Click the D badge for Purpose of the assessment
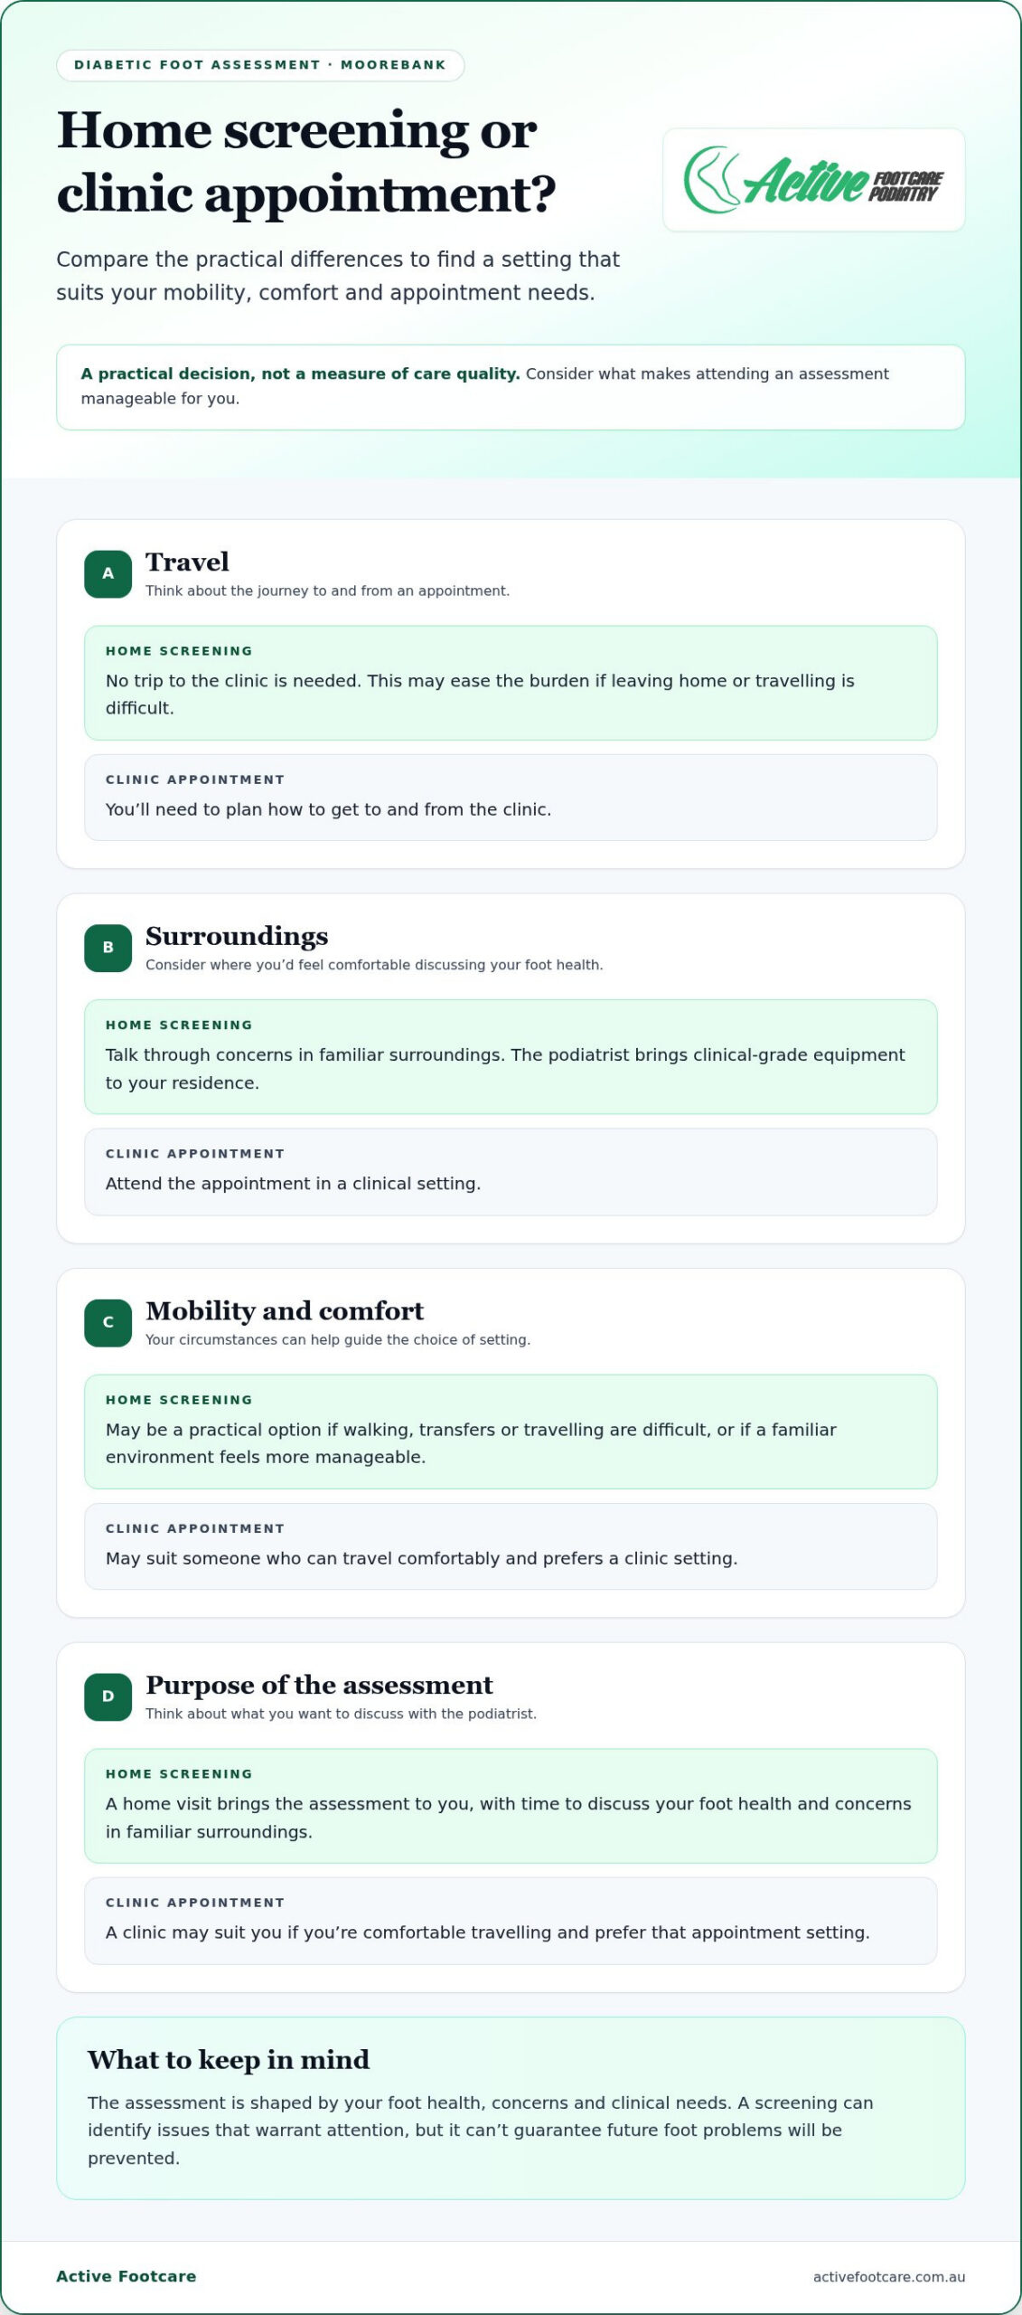The image size is (1022, 2315). click(x=108, y=1696)
